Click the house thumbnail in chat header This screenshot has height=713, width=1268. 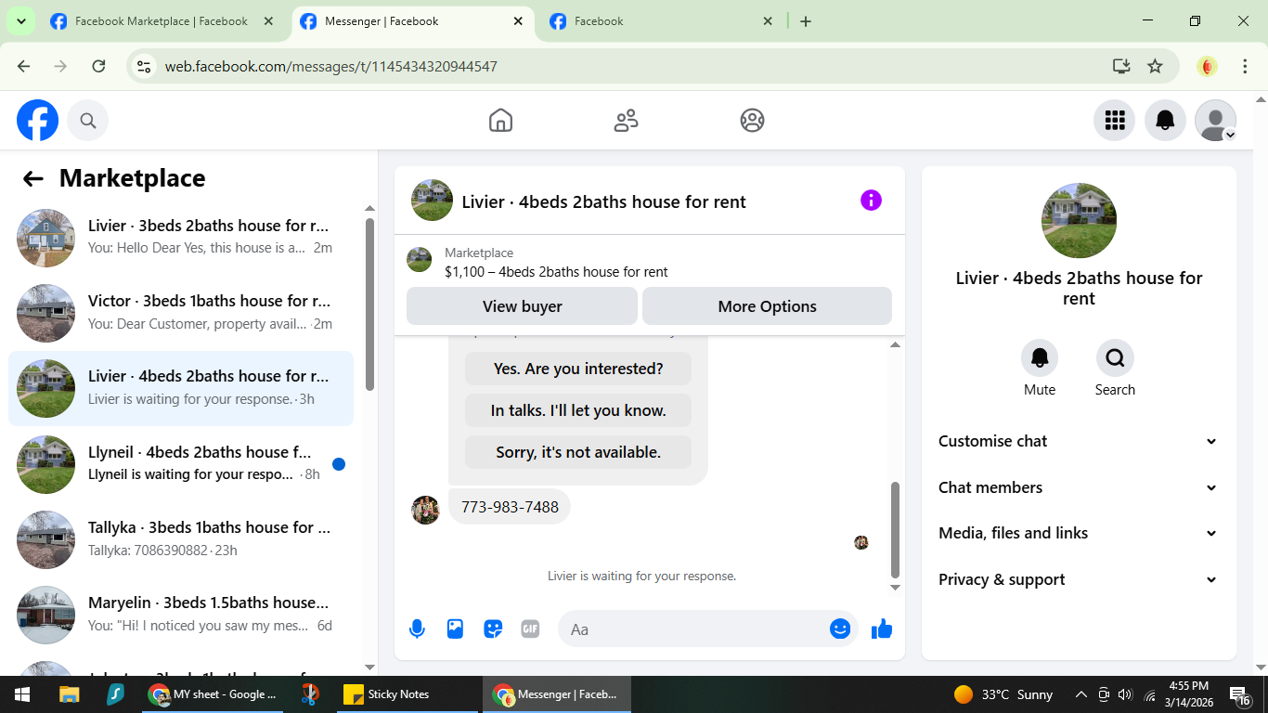click(432, 201)
